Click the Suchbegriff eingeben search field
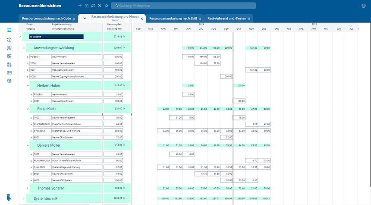Viewport: 371px width, 205px height. click(185, 6)
